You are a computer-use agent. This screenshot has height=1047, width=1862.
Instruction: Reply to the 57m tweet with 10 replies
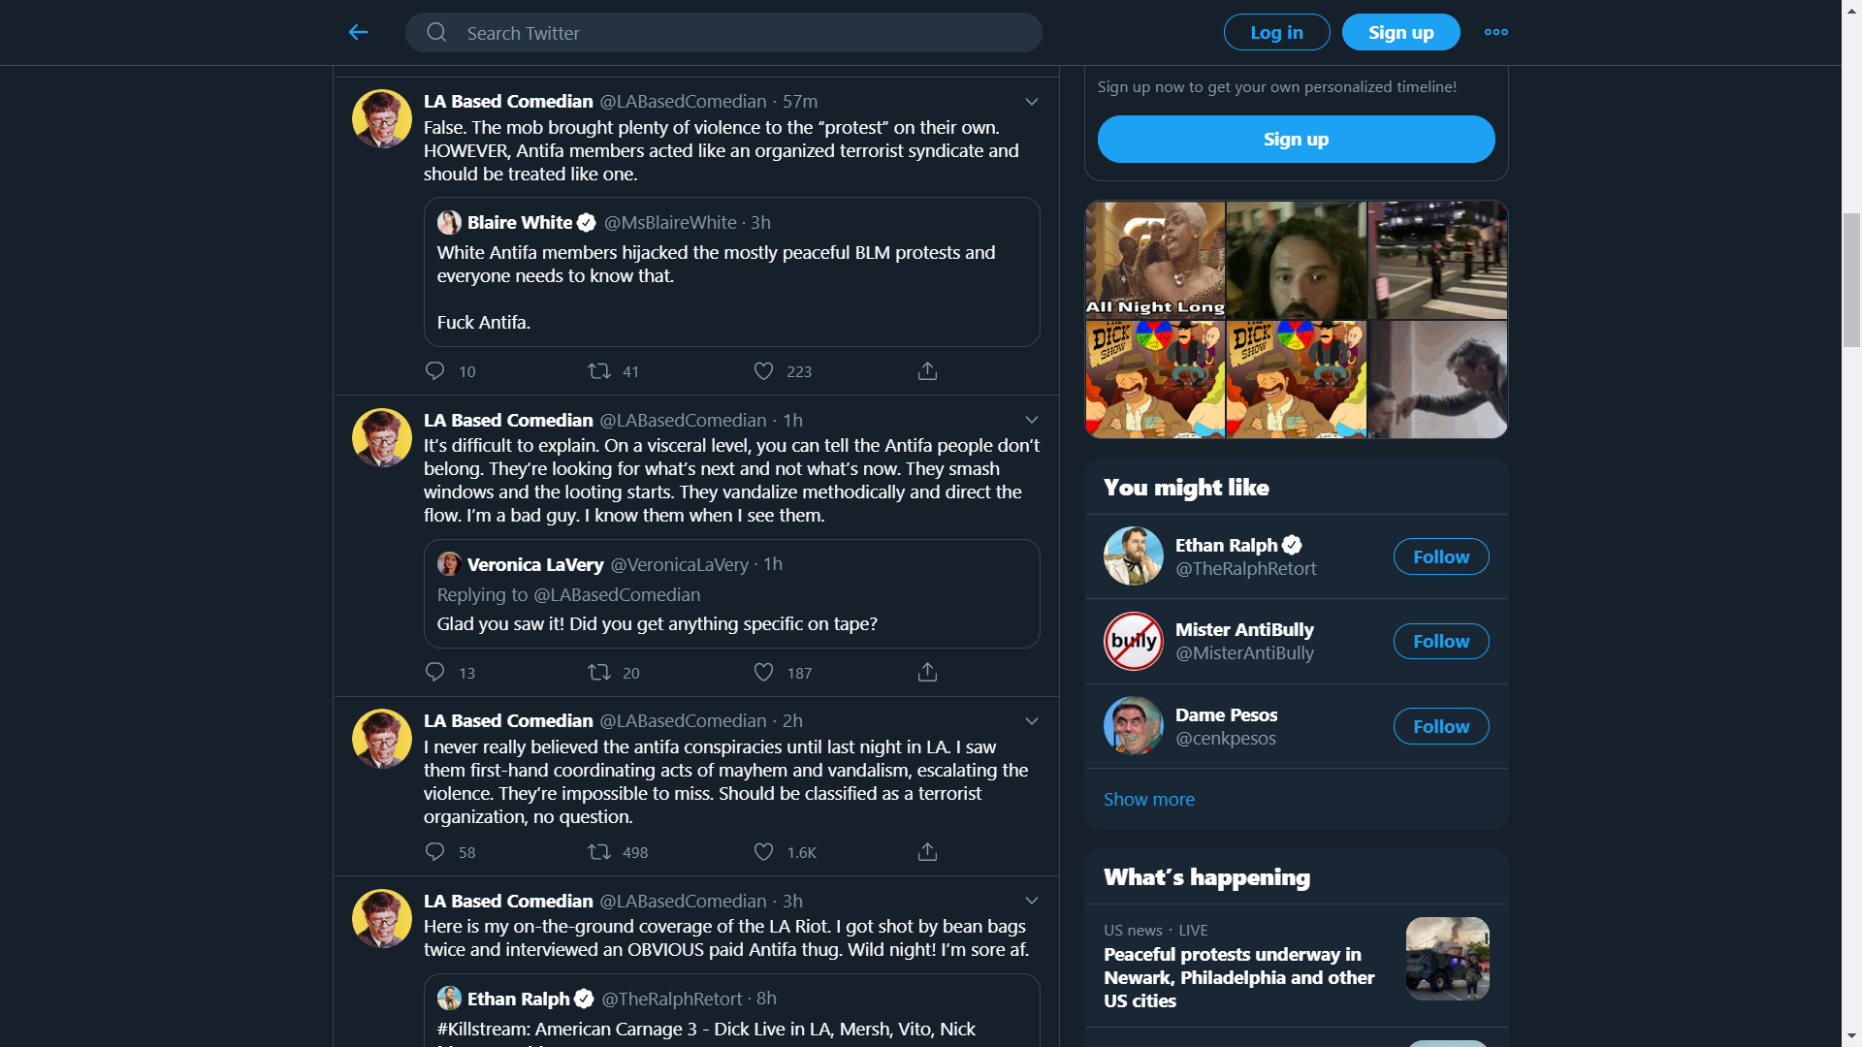point(434,371)
